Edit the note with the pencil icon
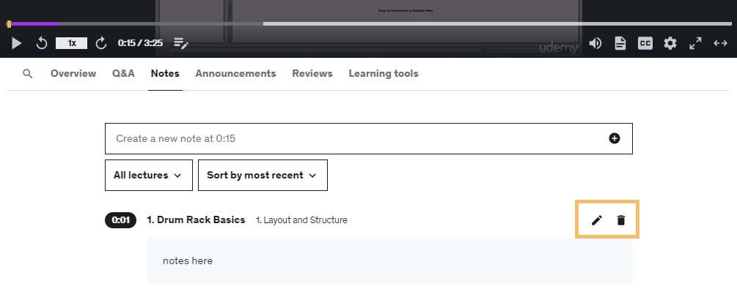 point(596,219)
